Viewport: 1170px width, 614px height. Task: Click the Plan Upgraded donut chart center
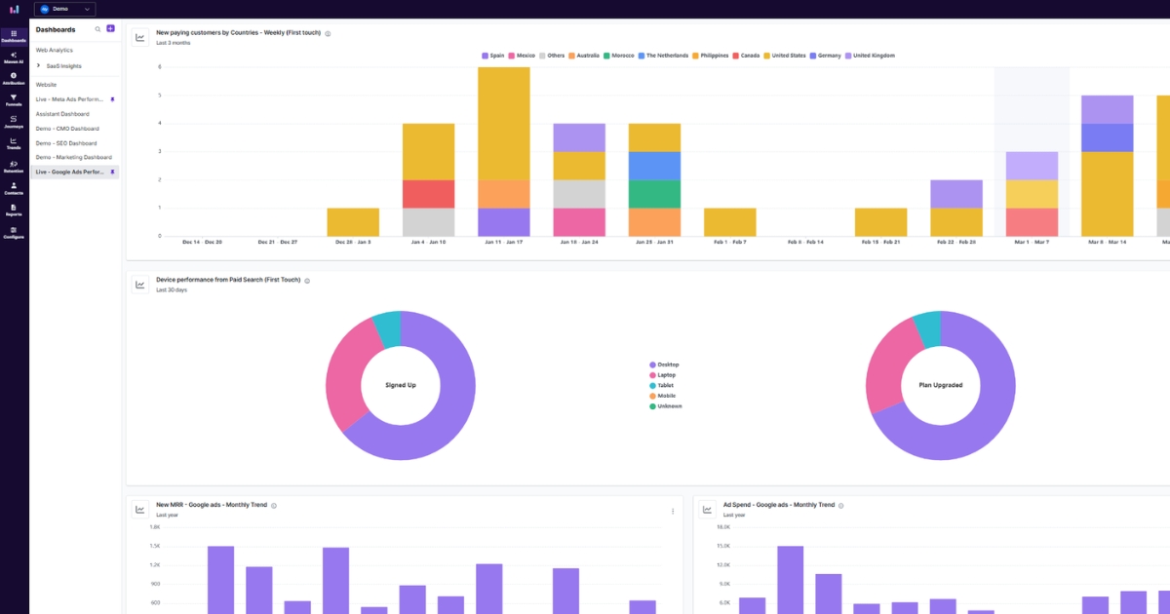[x=940, y=385]
